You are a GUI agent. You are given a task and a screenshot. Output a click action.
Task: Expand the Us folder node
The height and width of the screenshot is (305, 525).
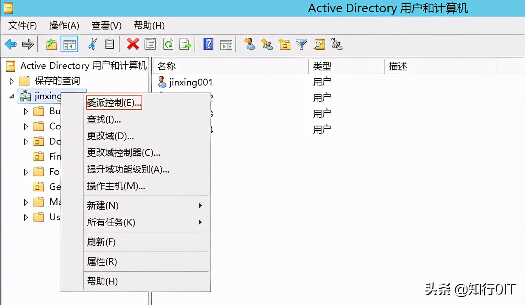26,217
